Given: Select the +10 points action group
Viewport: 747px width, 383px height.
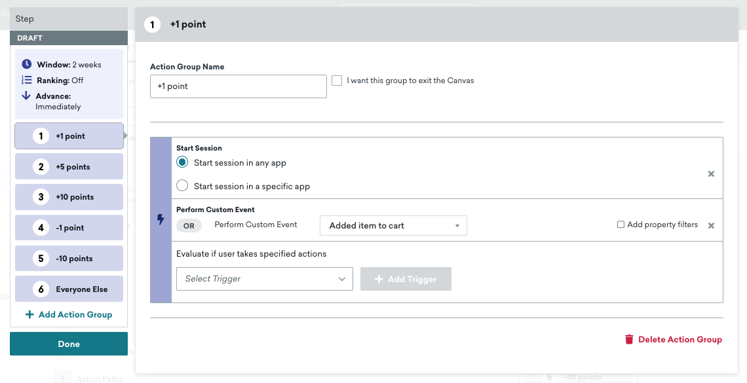Looking at the screenshot, I should pos(69,197).
